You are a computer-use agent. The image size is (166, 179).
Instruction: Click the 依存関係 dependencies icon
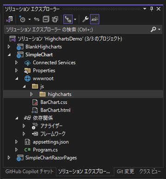[27, 118]
